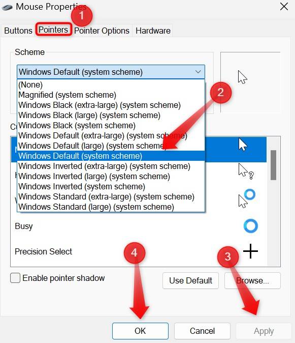Pick Windows Inverted (large) system scheme
This screenshot has width=295, height=343.
(x=94, y=176)
